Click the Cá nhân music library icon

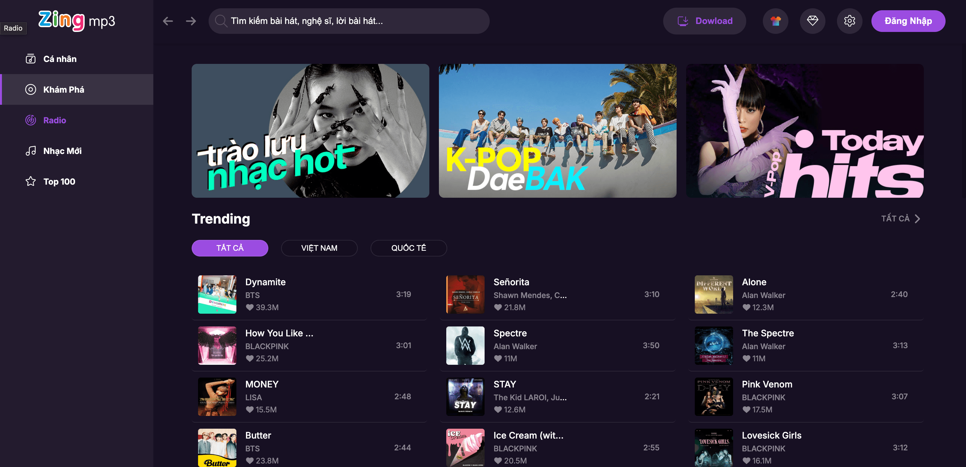pos(30,59)
